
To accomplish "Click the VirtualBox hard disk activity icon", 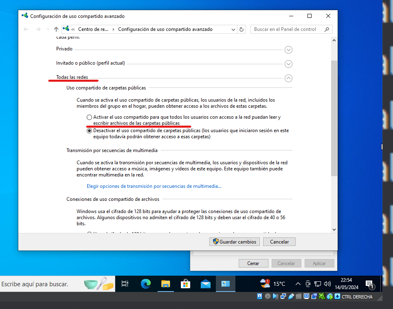I will tap(259, 296).
